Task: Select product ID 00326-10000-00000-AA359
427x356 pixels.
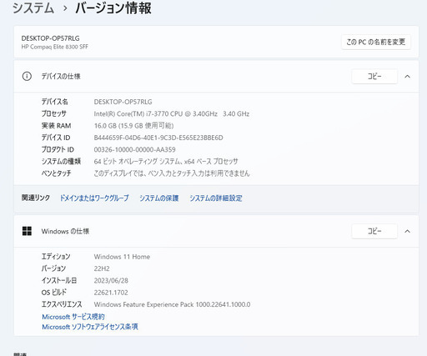Action: [x=134, y=149]
